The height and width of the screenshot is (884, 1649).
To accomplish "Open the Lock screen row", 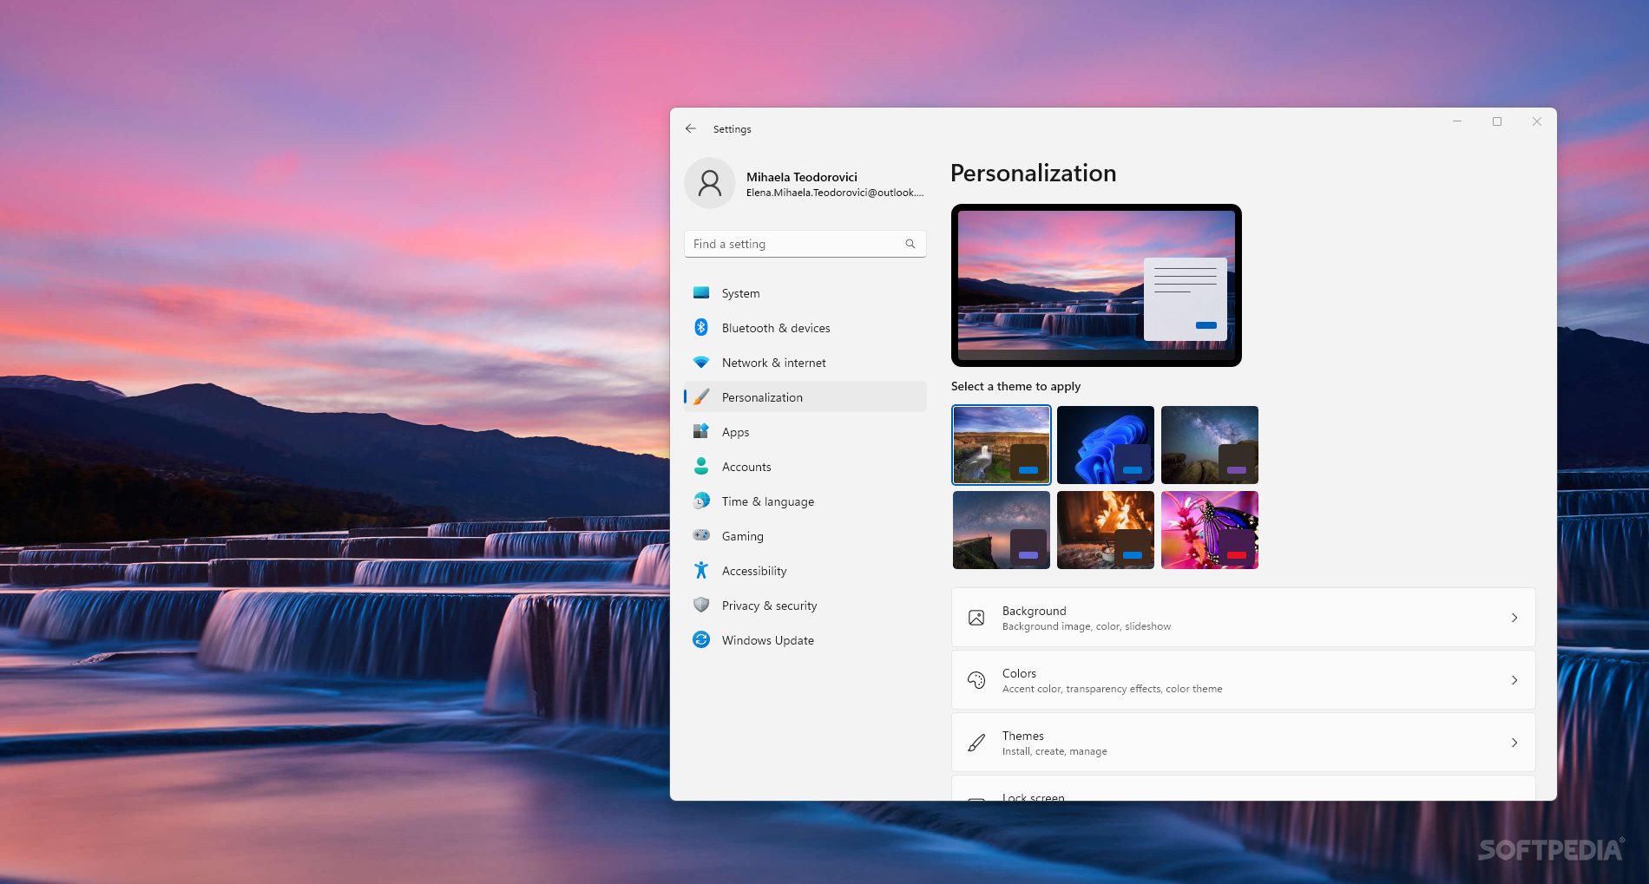I will click(1243, 789).
